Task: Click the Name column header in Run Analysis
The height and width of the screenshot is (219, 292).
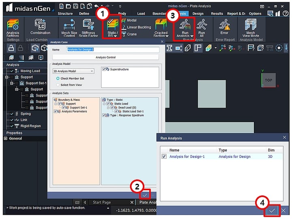Action: [x=192, y=150]
